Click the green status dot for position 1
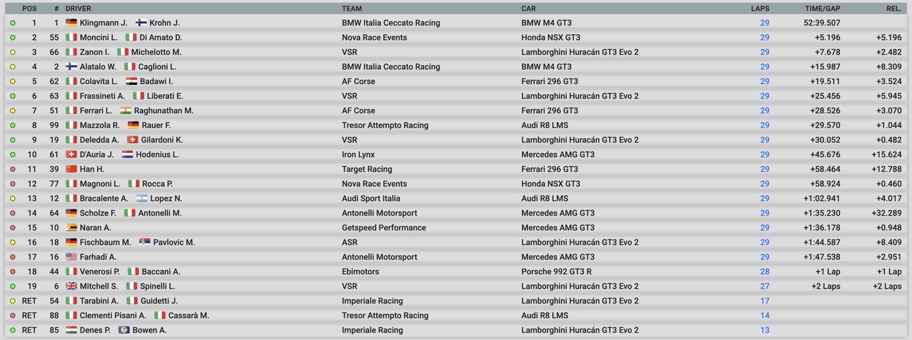The height and width of the screenshot is (340, 912). pyautogui.click(x=13, y=23)
